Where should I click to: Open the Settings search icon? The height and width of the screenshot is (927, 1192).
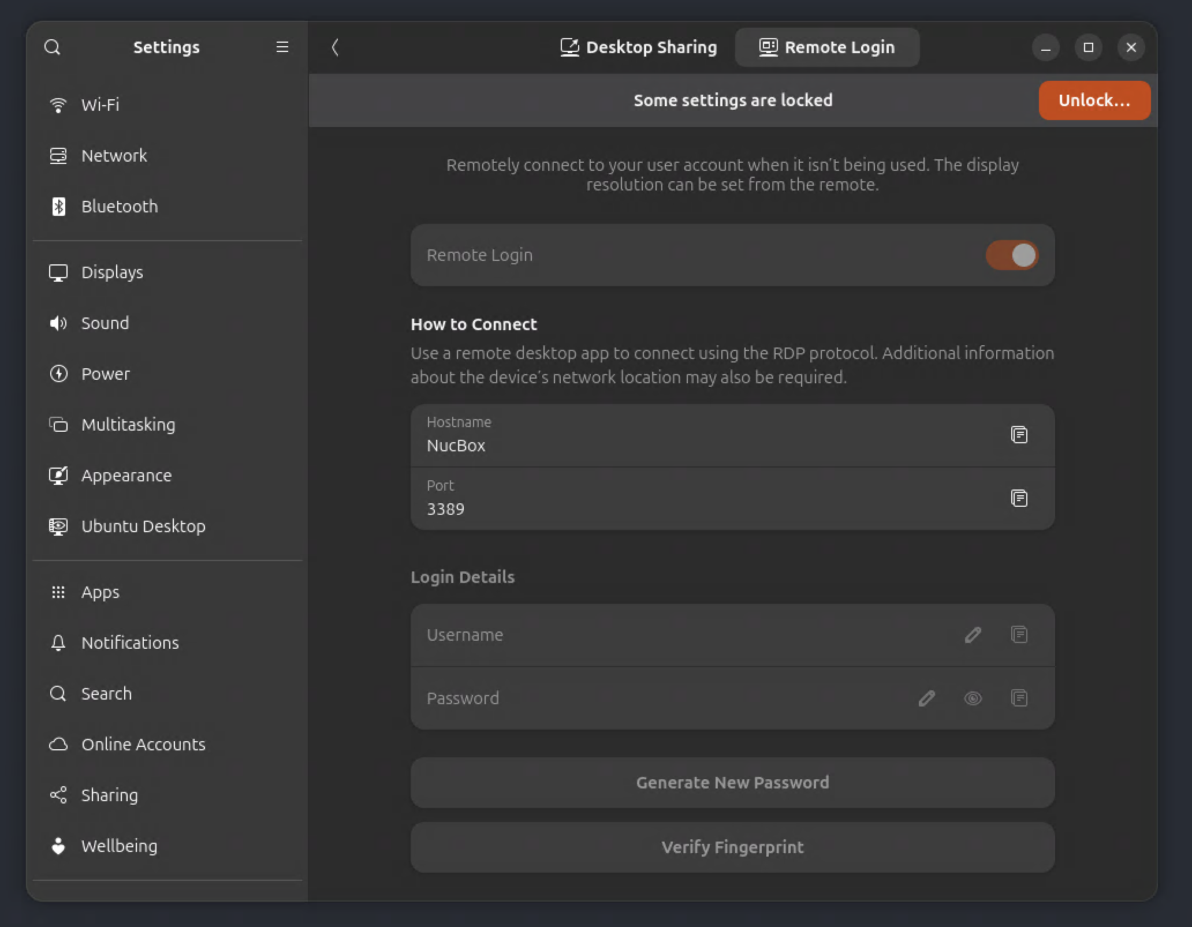[53, 47]
